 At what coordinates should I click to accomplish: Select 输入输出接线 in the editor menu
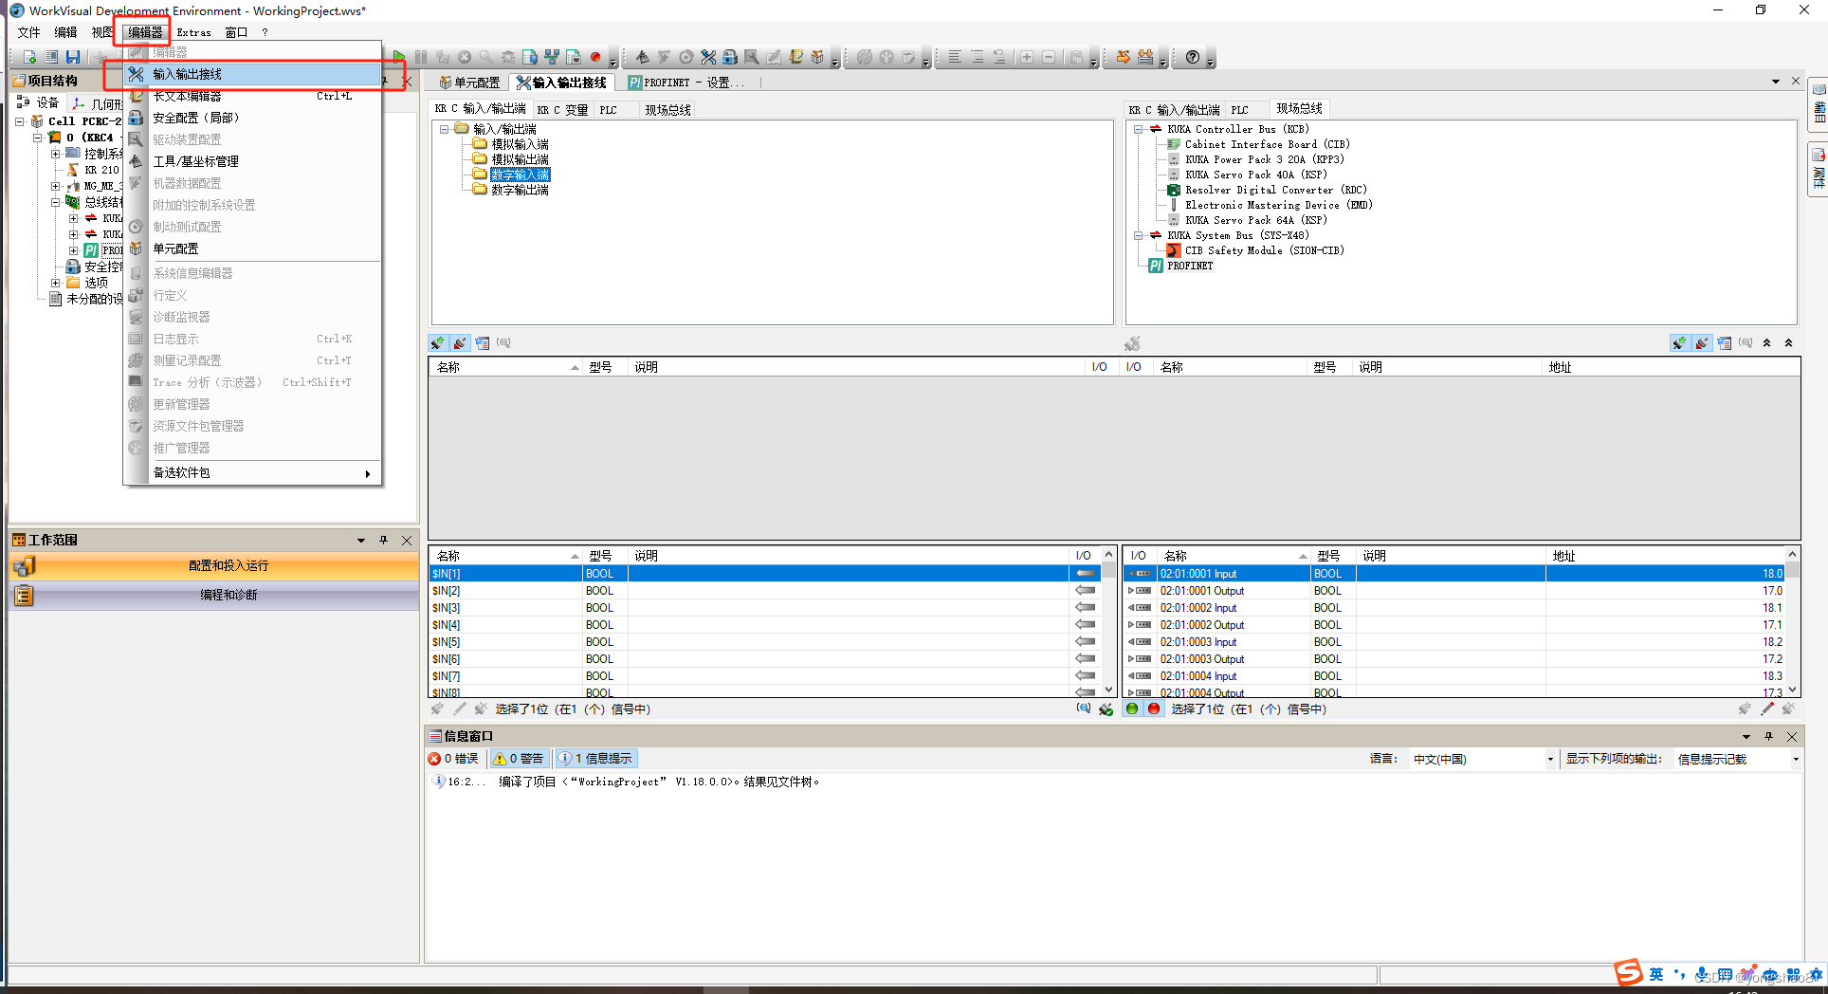click(253, 74)
